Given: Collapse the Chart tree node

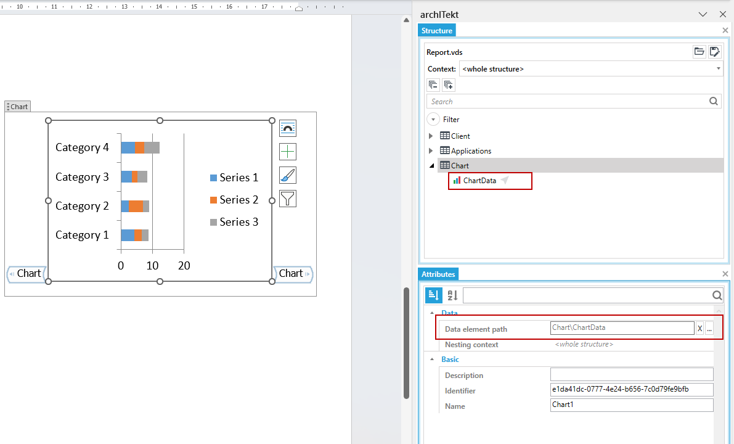Looking at the screenshot, I should click(x=431, y=165).
